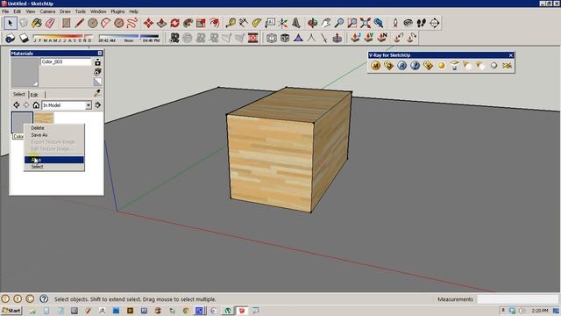Choose highlighted Area context menu item
This screenshot has width=561, height=316.
coord(54,160)
